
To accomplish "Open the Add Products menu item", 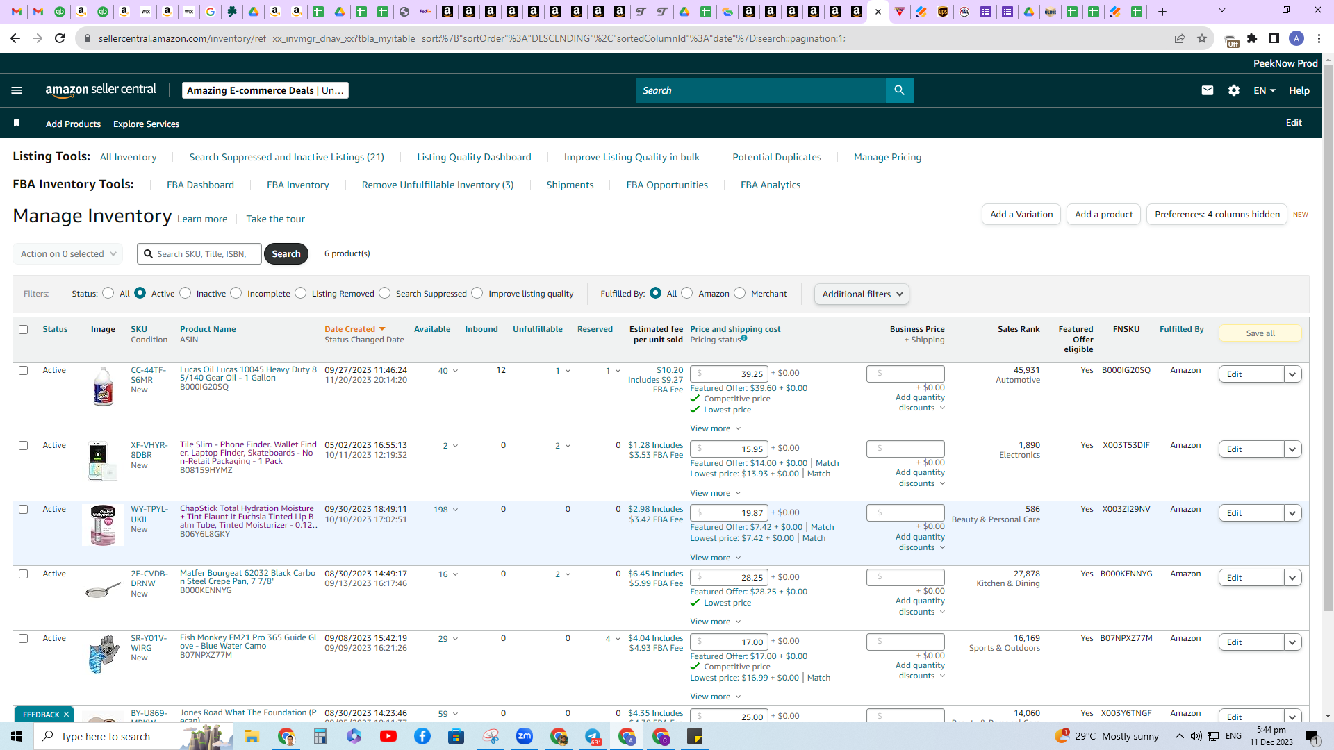I will point(73,124).
